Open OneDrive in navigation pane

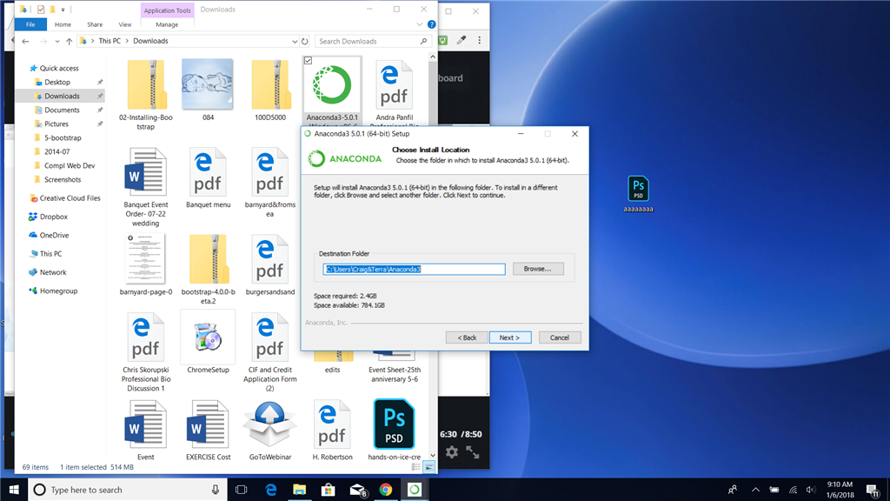tap(54, 235)
